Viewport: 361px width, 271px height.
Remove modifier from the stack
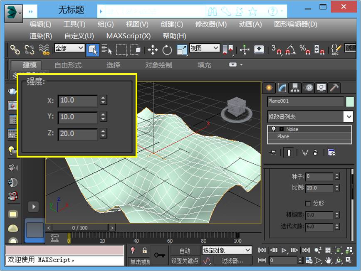coord(315,153)
